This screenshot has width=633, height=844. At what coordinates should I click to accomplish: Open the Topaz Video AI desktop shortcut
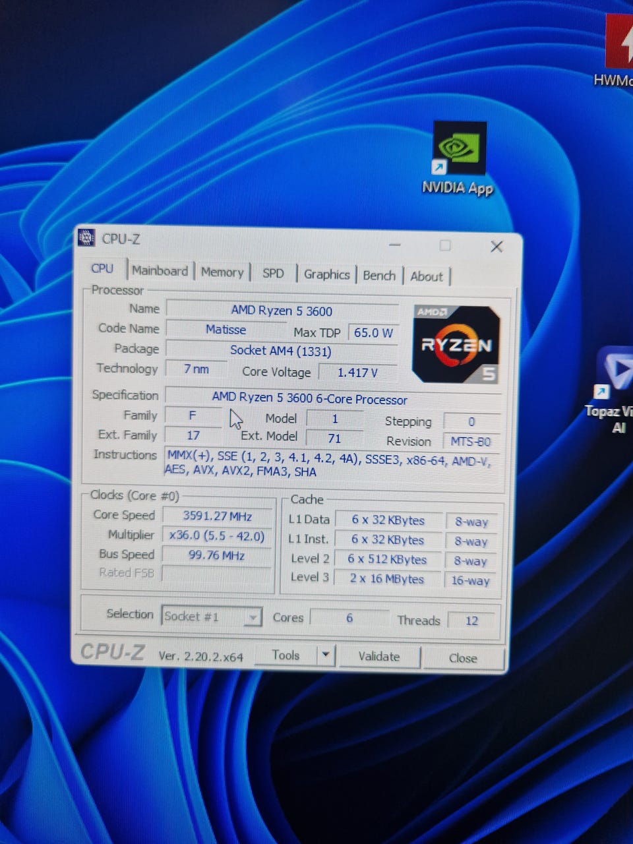(x=613, y=391)
